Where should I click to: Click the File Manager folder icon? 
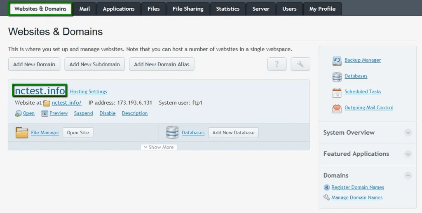click(21, 133)
